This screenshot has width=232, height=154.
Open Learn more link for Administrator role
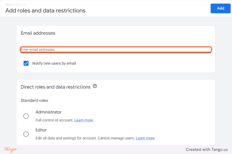click(x=84, y=120)
